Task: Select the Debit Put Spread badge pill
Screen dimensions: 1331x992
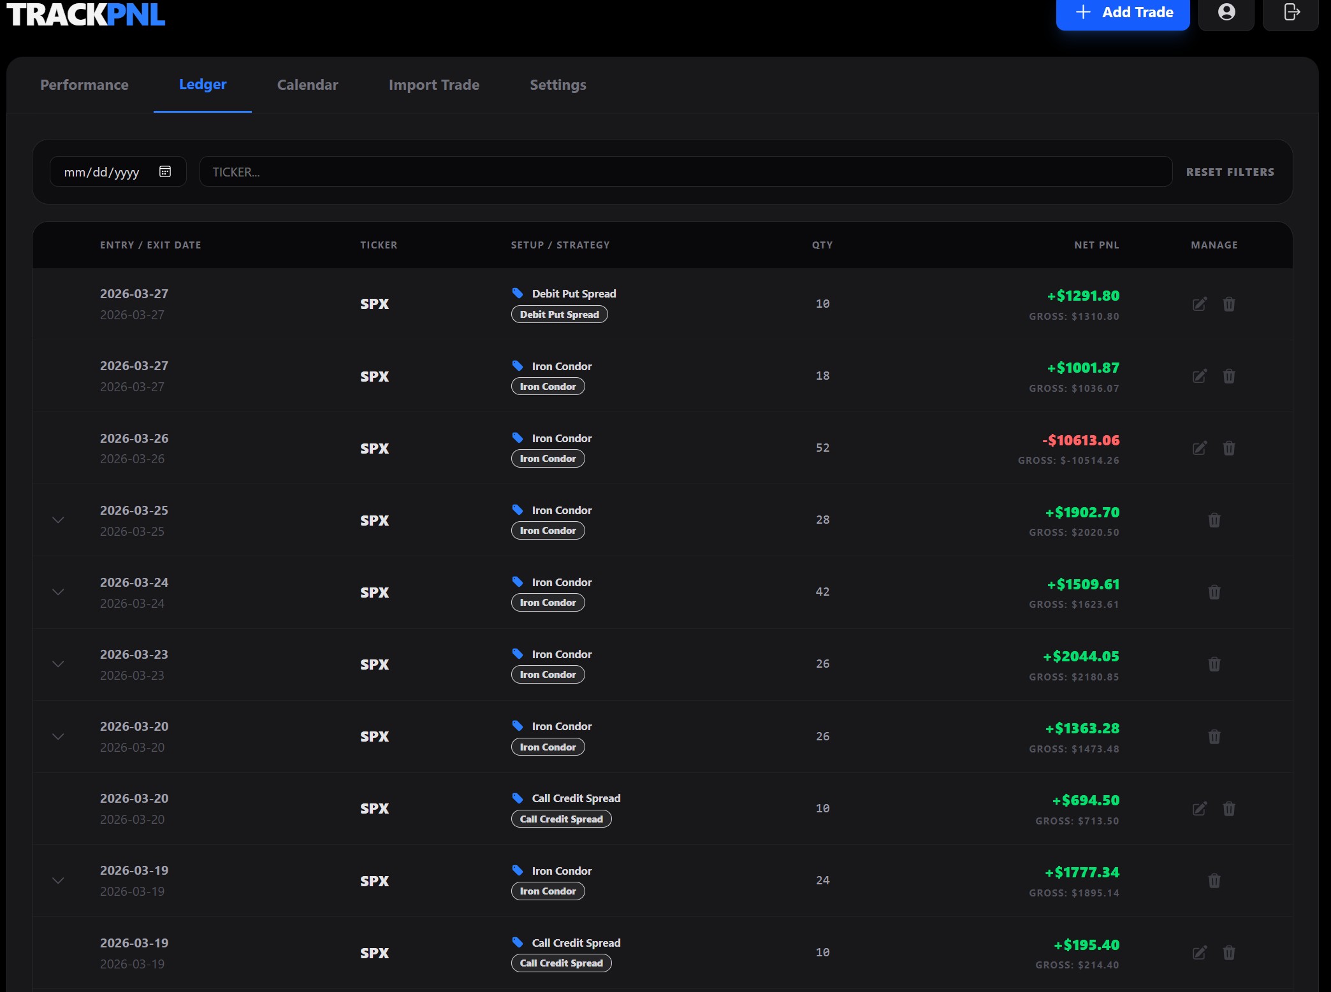Action: pyautogui.click(x=559, y=314)
